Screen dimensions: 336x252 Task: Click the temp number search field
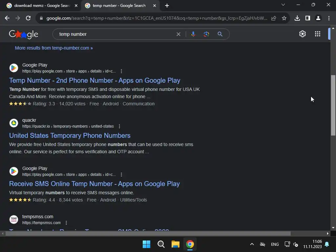pyautogui.click(x=116, y=34)
